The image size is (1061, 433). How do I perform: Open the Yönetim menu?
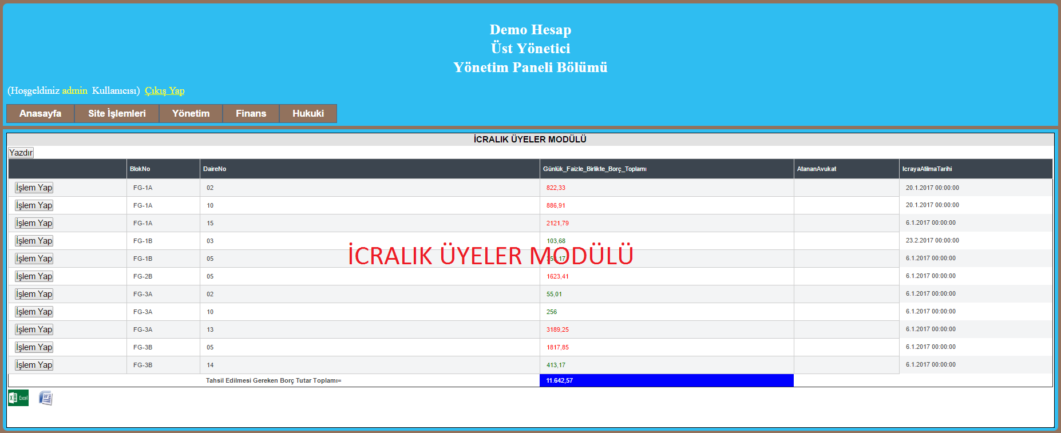click(191, 113)
